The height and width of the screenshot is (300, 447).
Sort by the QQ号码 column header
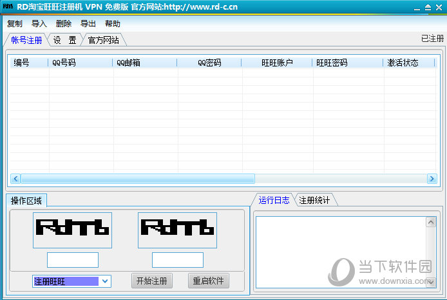[x=81, y=63]
